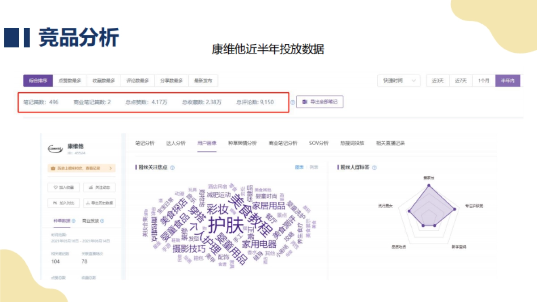Click crown icon in history ranking banner

point(52,168)
